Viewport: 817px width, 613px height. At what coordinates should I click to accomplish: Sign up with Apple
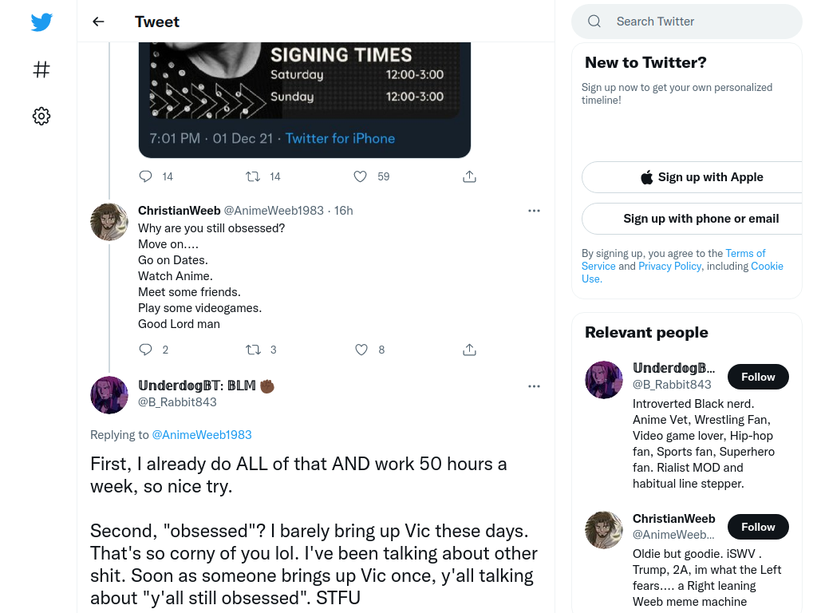point(699,177)
